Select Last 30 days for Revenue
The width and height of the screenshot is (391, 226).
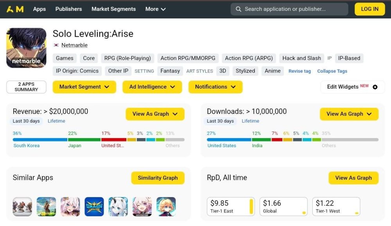pos(26,121)
